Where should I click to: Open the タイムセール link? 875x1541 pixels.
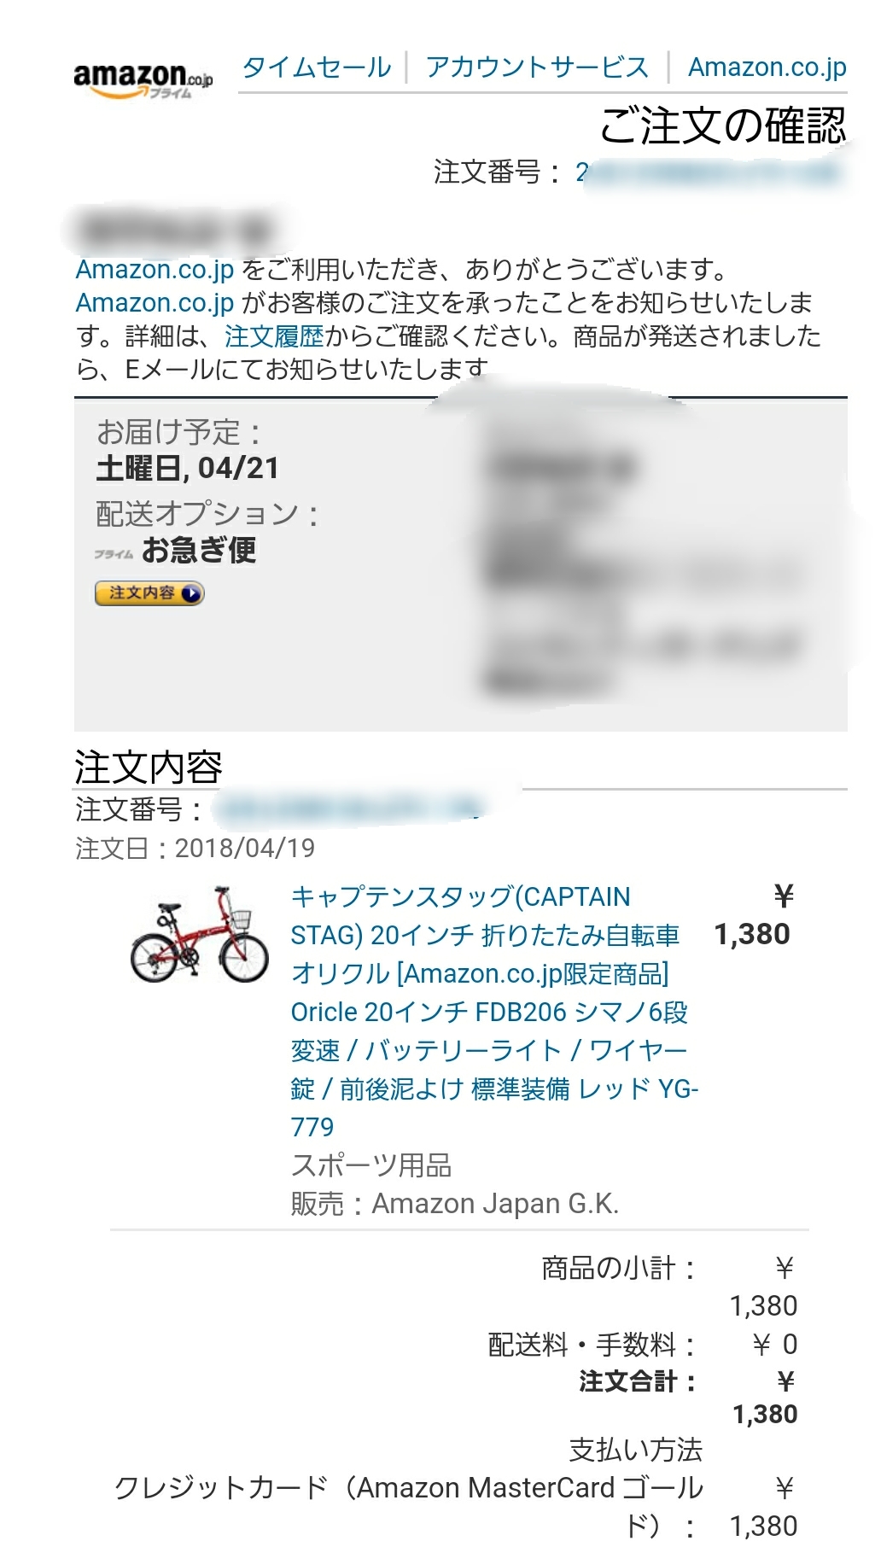pos(317,67)
